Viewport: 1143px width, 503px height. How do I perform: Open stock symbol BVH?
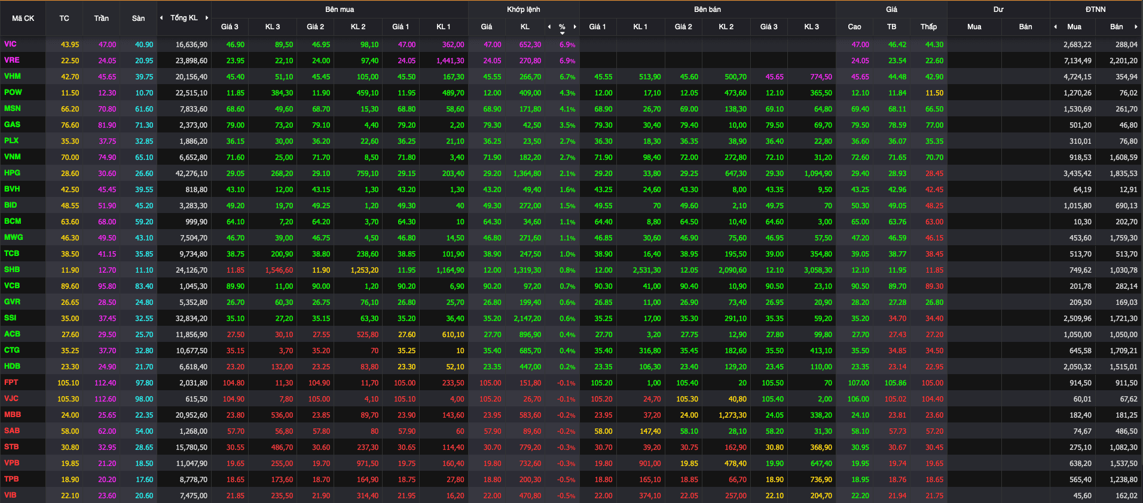click(12, 189)
